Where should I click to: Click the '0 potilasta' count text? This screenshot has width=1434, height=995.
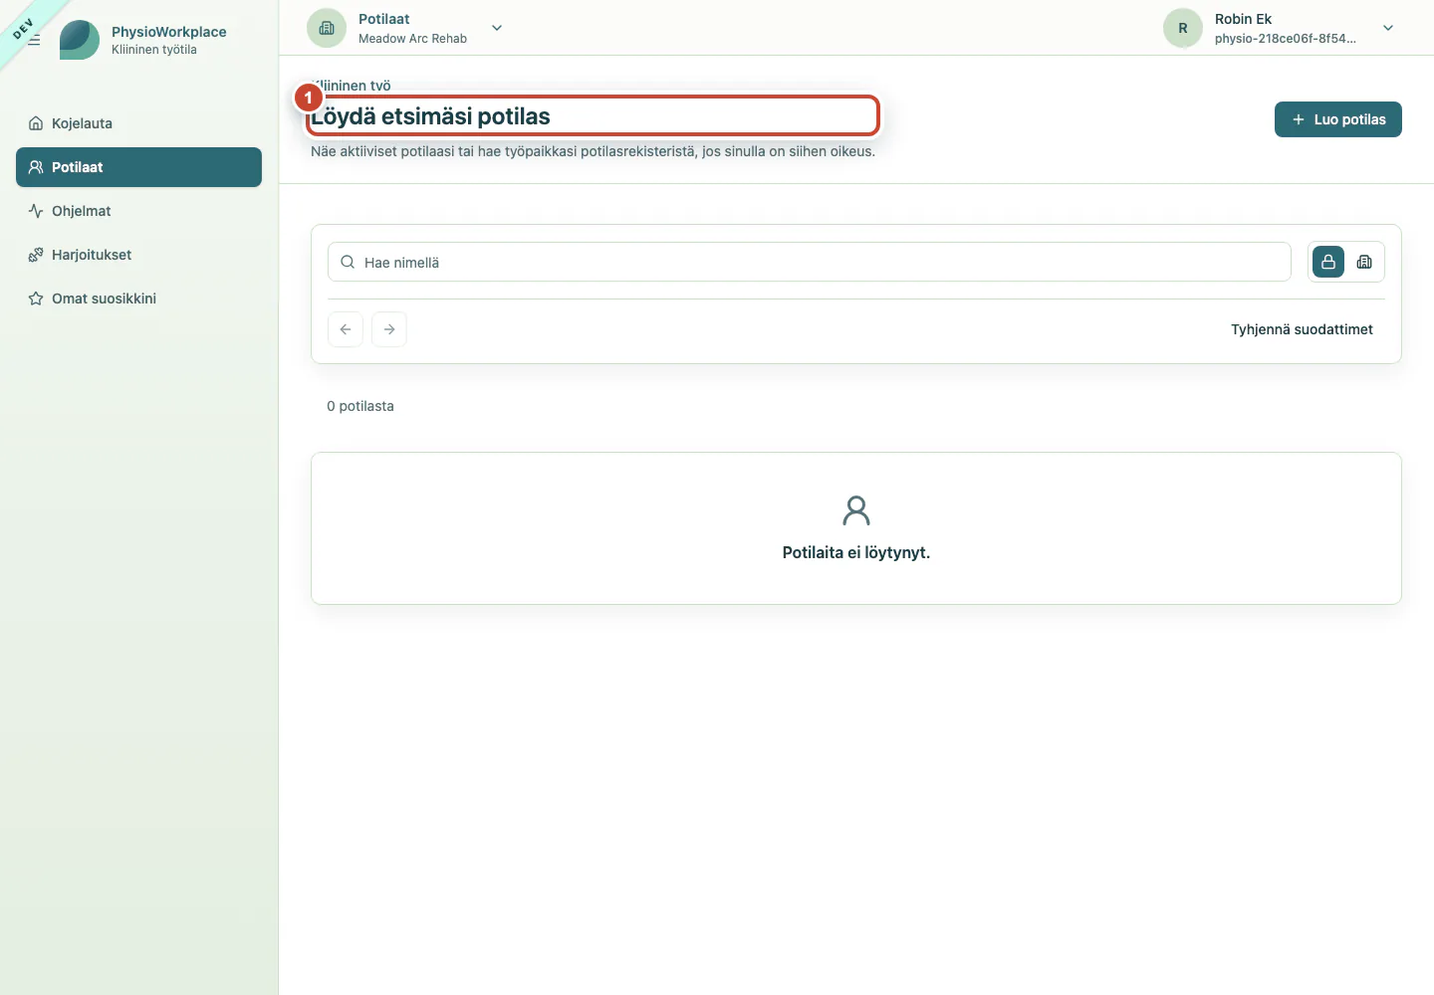click(x=360, y=406)
